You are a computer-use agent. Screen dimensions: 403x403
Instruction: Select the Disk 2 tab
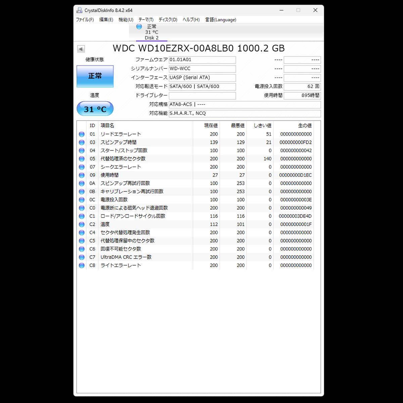point(151,33)
